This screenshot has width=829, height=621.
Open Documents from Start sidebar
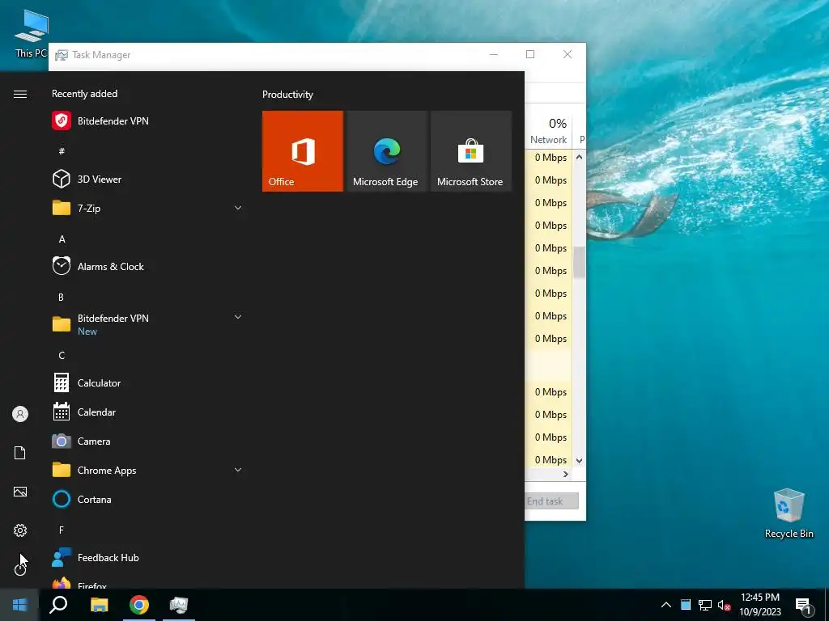[x=20, y=453]
